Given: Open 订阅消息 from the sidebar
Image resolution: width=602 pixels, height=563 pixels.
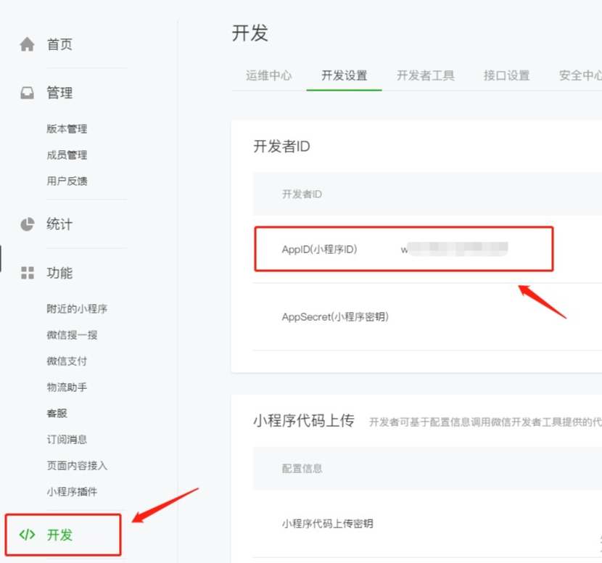Looking at the screenshot, I should pyautogui.click(x=67, y=440).
